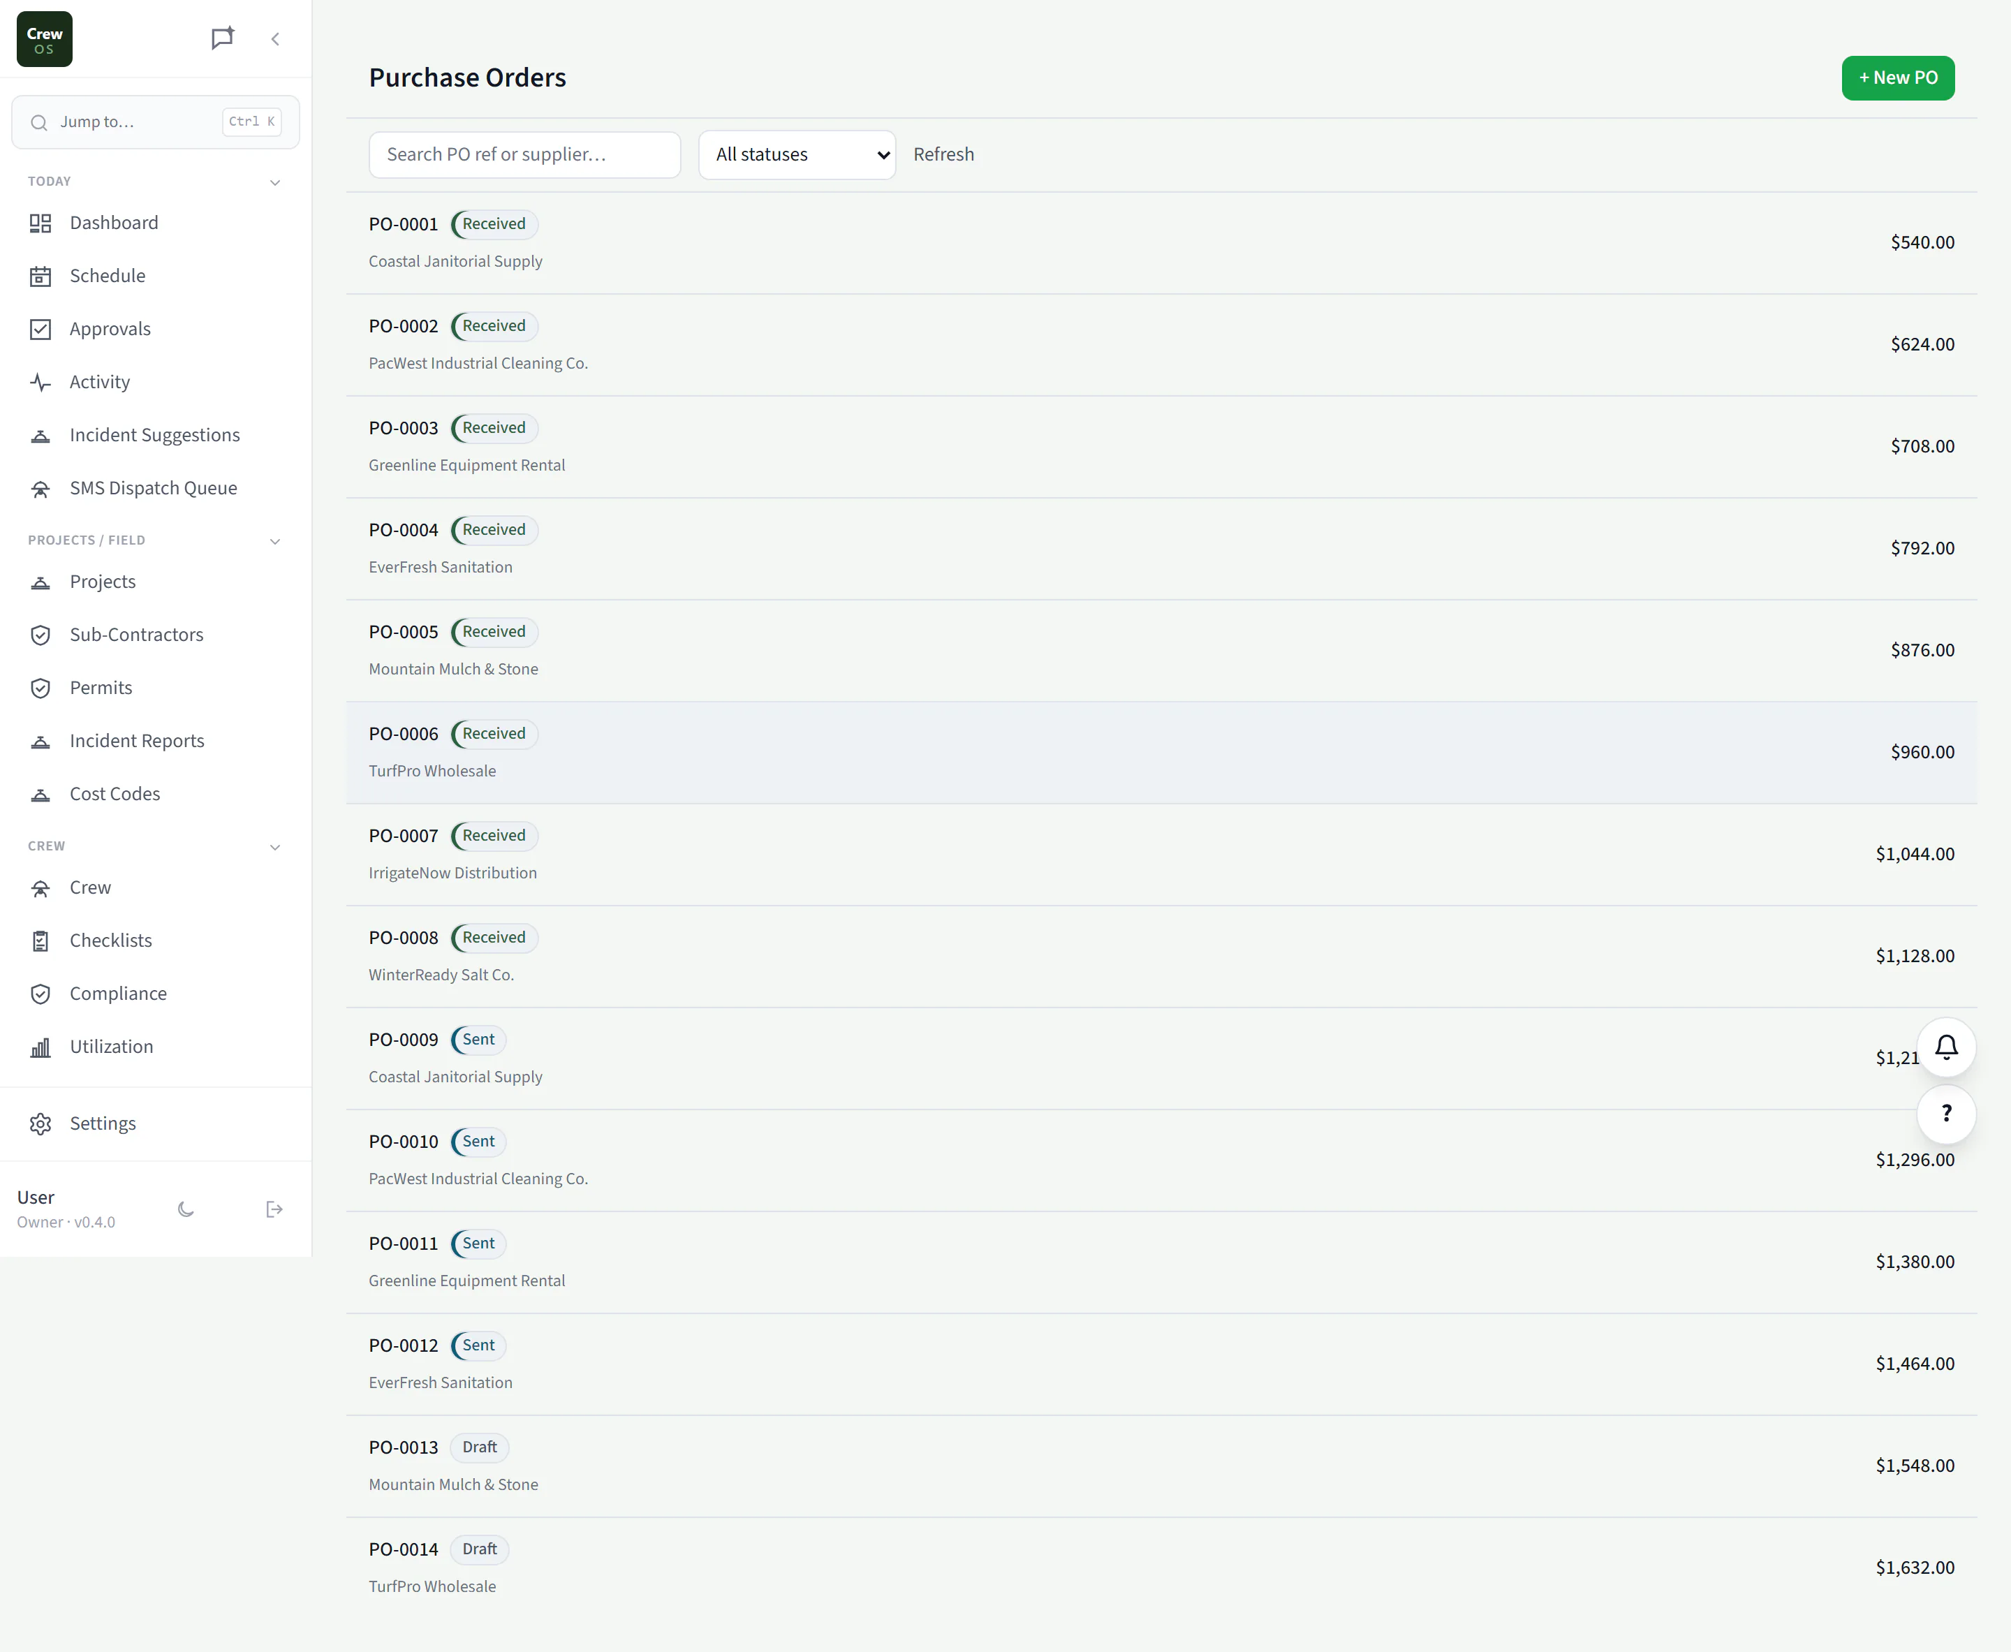Create a new PO

click(1898, 78)
